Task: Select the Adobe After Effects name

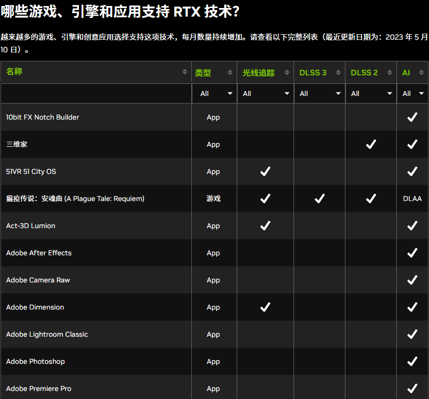Action: 39,253
